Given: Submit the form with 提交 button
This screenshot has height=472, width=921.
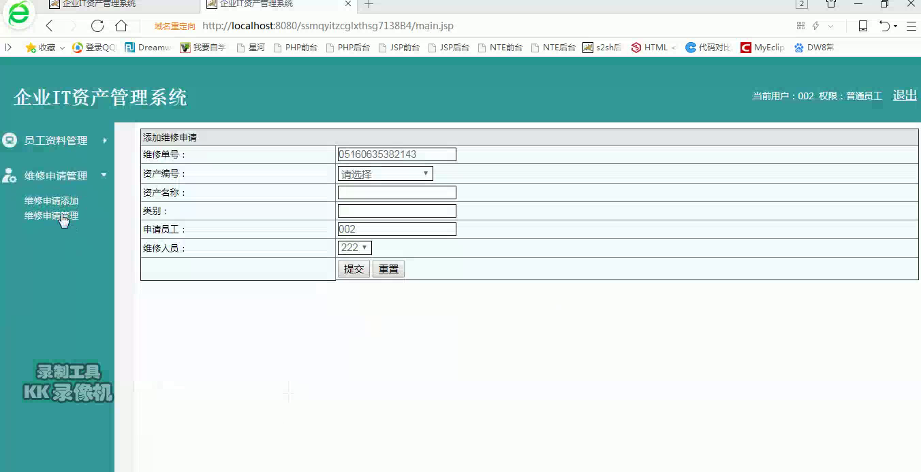Looking at the screenshot, I should (354, 269).
